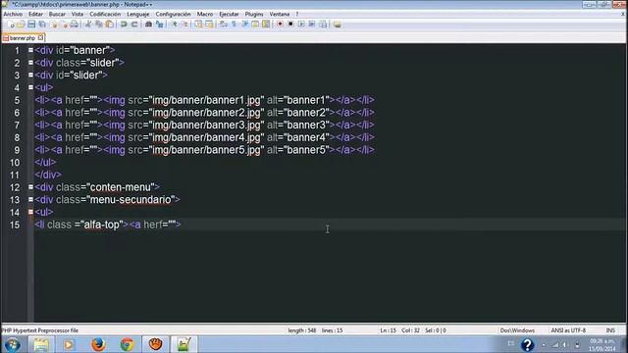Image resolution: width=628 pixels, height=353 pixels.
Task: Click the green Undo arrow icon
Action: (x=124, y=25)
